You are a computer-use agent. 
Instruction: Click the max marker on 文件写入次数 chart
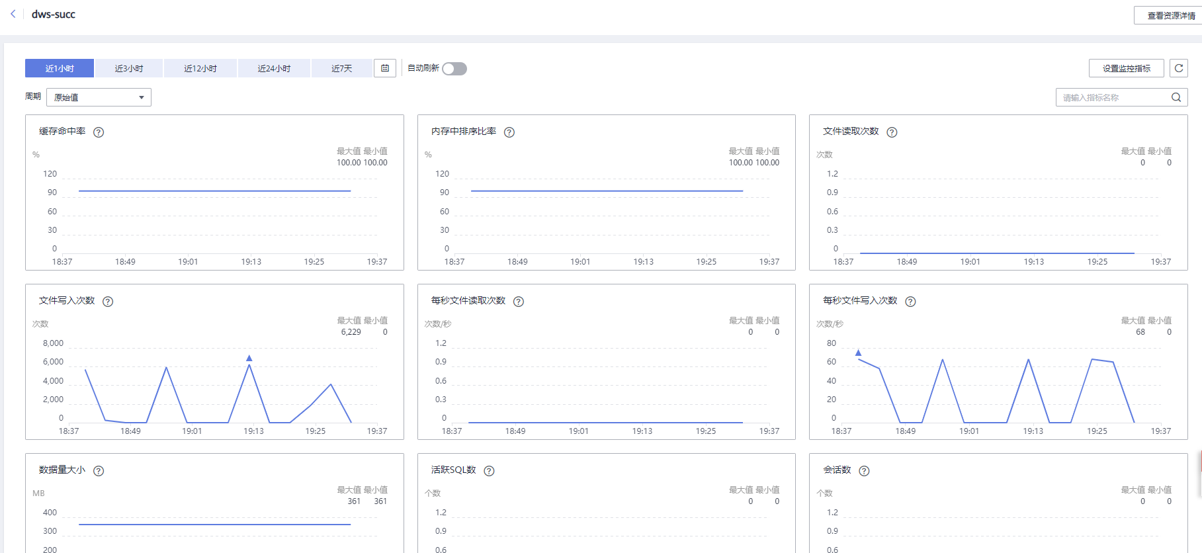click(x=249, y=358)
